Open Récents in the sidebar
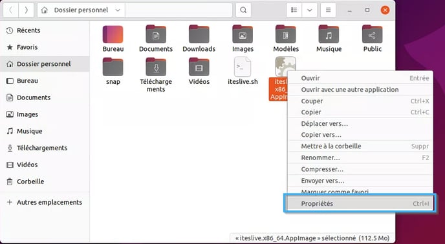This screenshot has height=244, width=445. (x=45, y=30)
